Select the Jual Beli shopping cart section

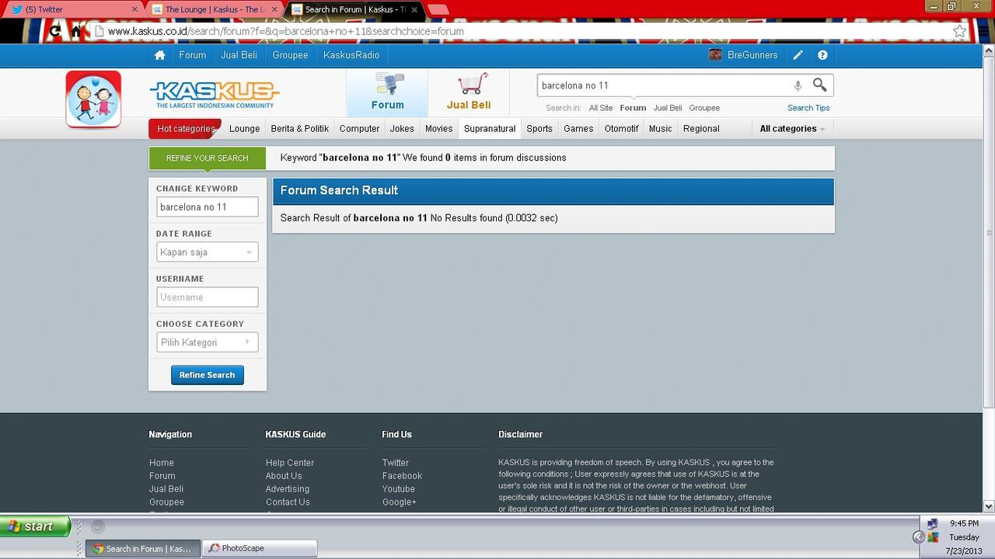tap(469, 92)
